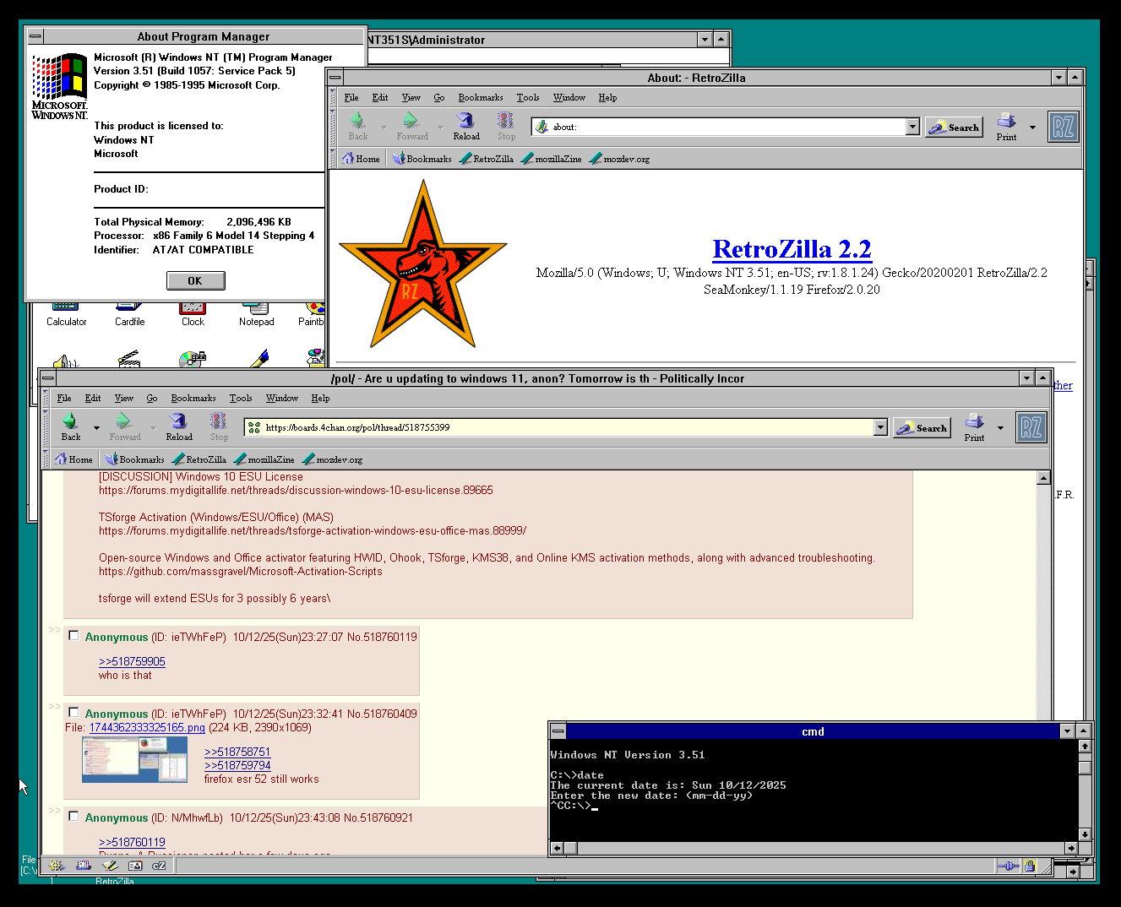This screenshot has width=1121, height=907.
Task: Follow the >>518759905 quote link
Action: point(132,661)
